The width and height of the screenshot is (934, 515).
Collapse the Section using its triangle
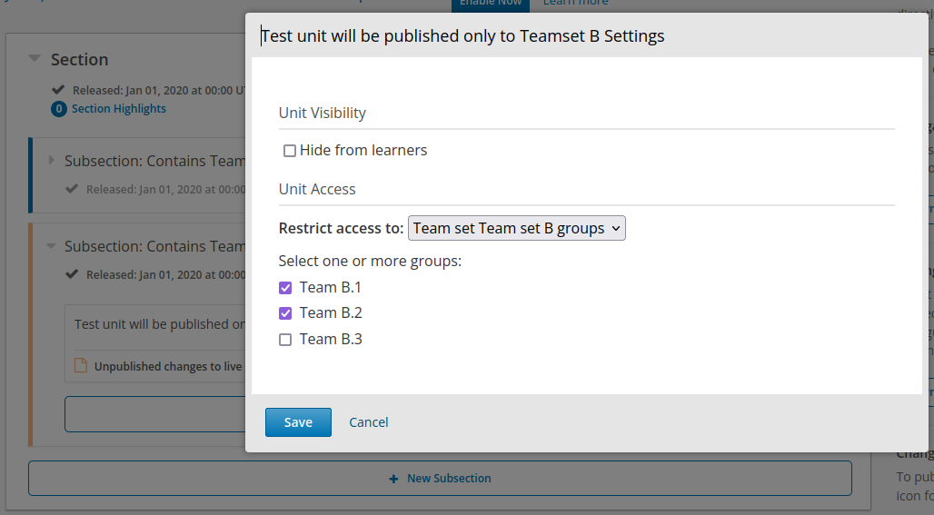[35, 59]
